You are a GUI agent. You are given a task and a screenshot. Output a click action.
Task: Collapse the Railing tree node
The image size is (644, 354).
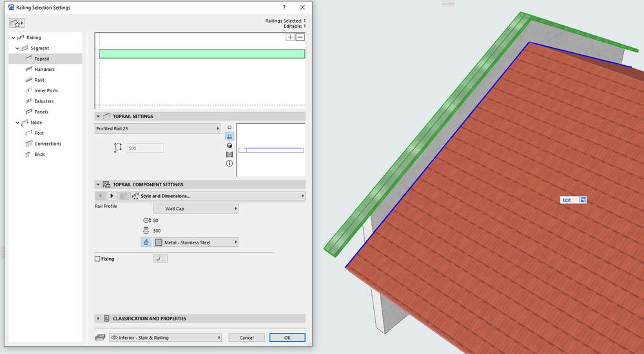pos(13,37)
